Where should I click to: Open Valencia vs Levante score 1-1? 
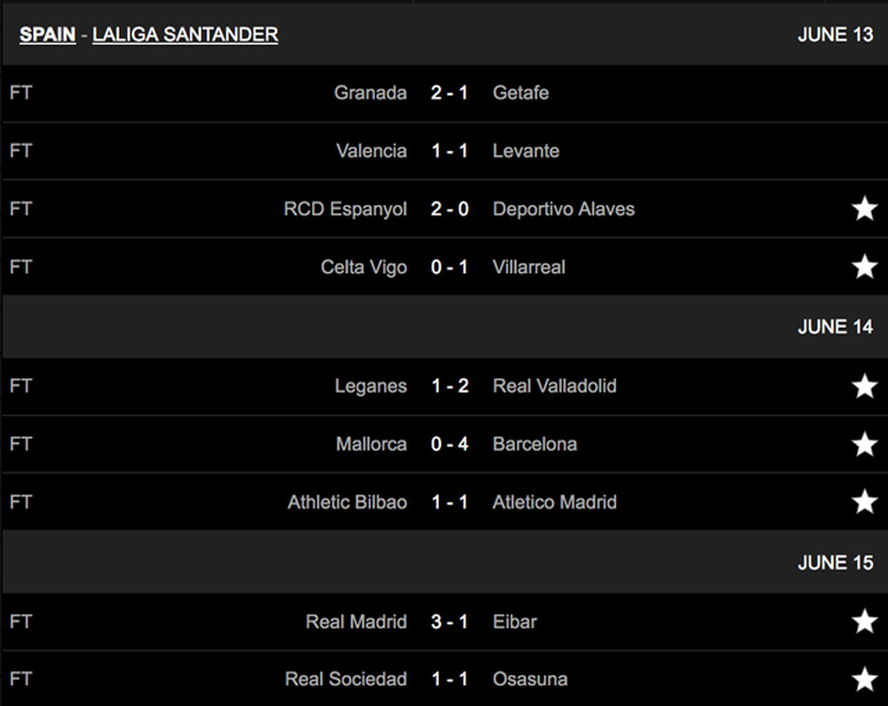(449, 151)
